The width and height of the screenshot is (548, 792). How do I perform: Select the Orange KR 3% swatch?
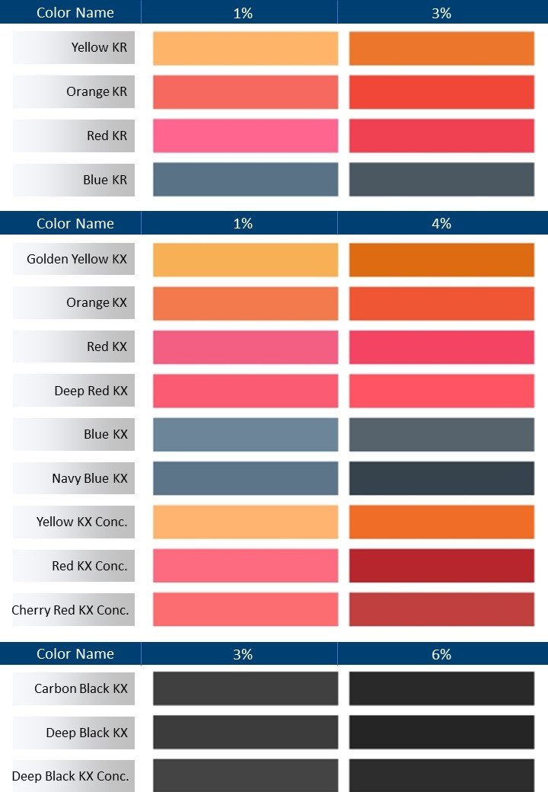click(x=441, y=92)
